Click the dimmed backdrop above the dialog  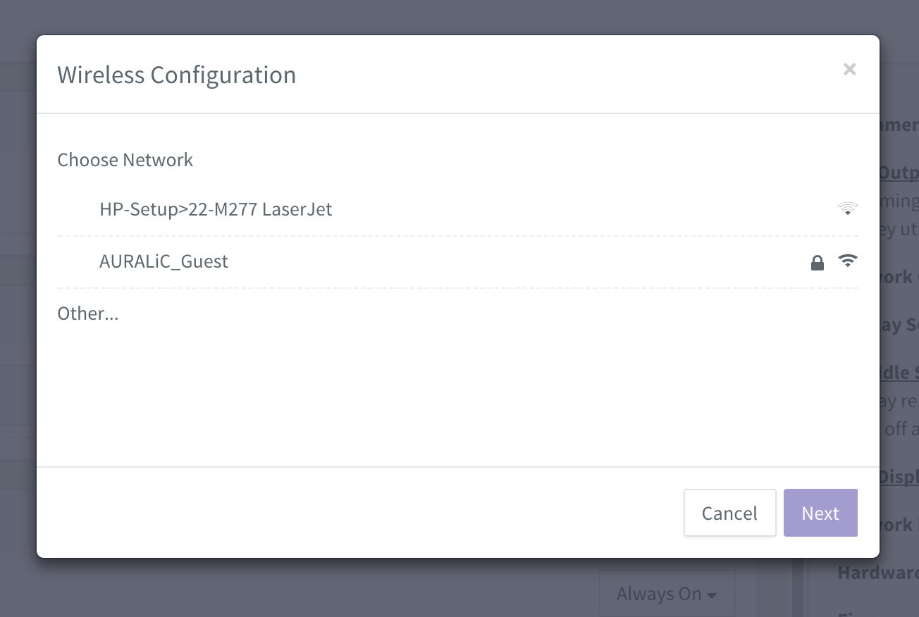click(x=458, y=17)
